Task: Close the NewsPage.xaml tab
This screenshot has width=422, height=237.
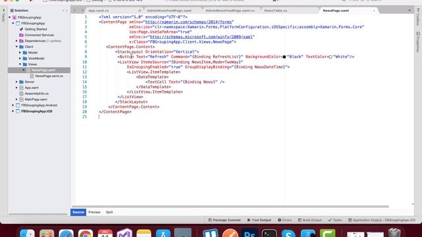Action: [374, 11]
